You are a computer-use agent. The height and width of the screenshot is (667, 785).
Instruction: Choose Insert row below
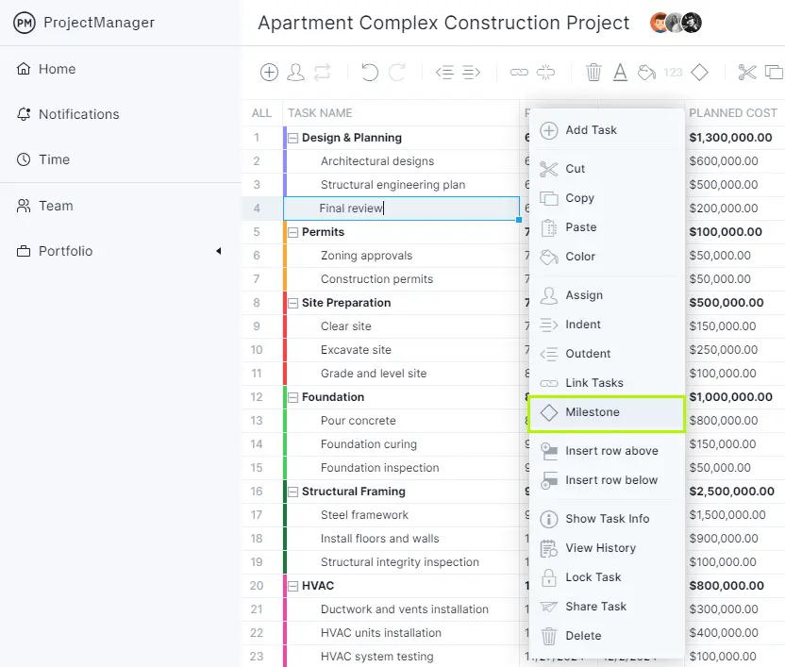point(607,480)
